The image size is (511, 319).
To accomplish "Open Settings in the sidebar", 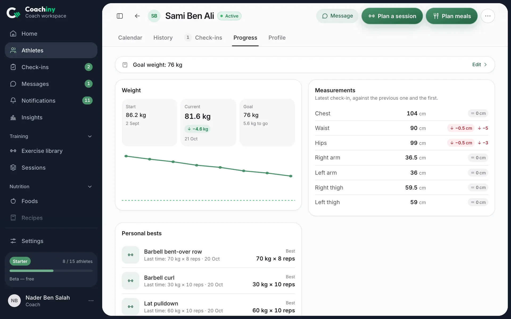I will pyautogui.click(x=51, y=241).
